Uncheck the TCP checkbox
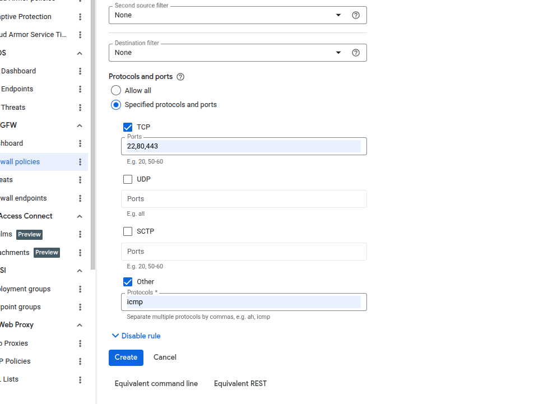This screenshot has width=548, height=404. pos(128,127)
